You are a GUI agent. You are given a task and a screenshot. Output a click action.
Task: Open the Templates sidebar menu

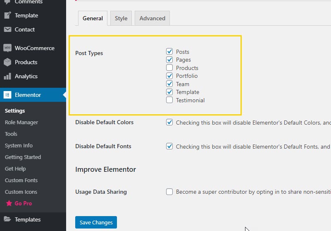click(33, 219)
